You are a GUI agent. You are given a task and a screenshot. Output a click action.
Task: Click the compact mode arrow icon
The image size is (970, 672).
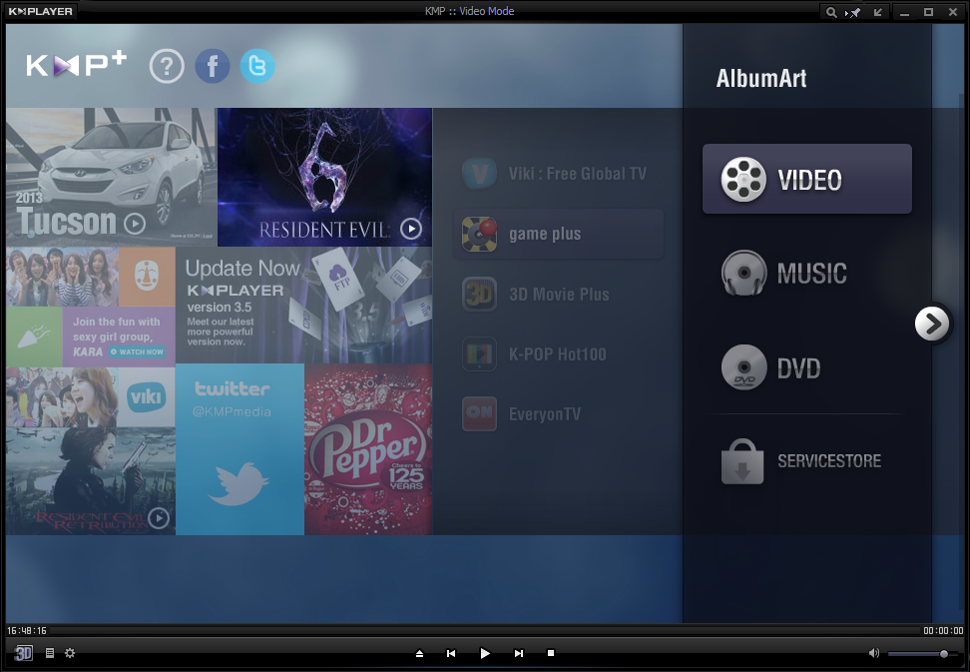[877, 12]
